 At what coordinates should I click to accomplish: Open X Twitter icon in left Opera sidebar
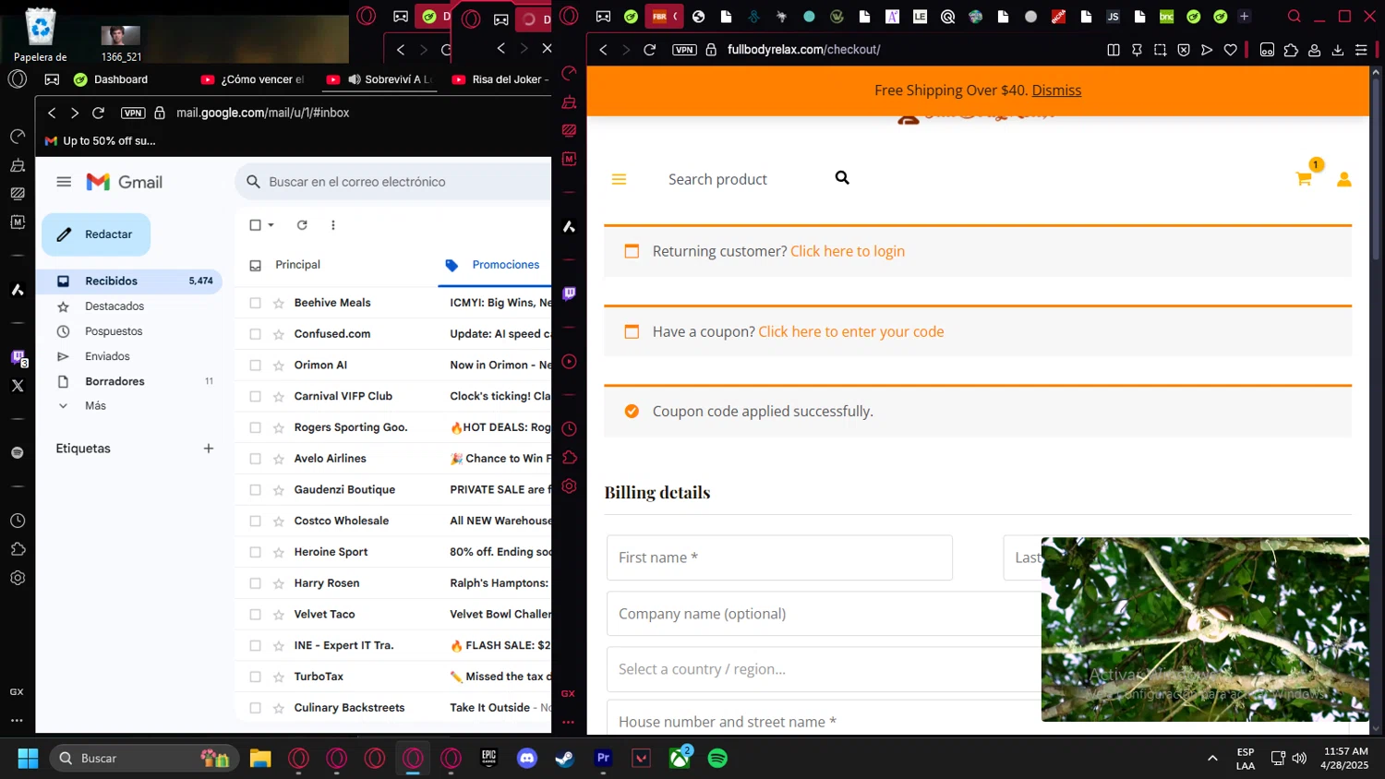click(18, 386)
